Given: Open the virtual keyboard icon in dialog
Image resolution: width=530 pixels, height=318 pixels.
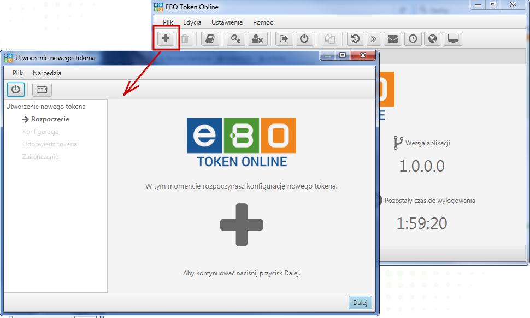Looking at the screenshot, I should click(x=42, y=89).
